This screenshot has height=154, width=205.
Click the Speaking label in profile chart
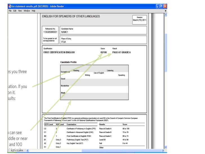tap(121, 75)
